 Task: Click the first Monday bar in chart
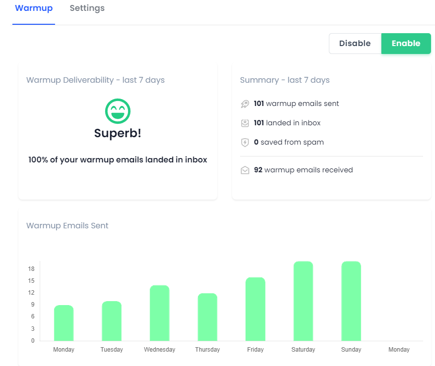click(x=64, y=323)
